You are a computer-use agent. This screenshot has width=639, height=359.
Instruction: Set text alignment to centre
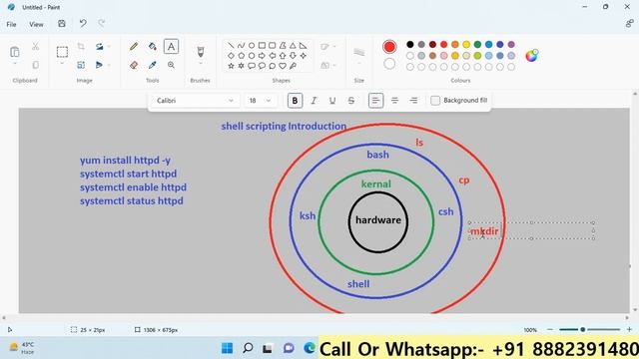pyautogui.click(x=394, y=101)
